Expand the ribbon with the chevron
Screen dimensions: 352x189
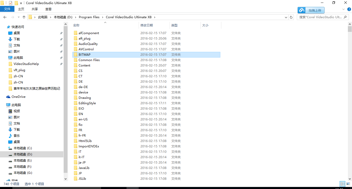[x=343, y=9]
